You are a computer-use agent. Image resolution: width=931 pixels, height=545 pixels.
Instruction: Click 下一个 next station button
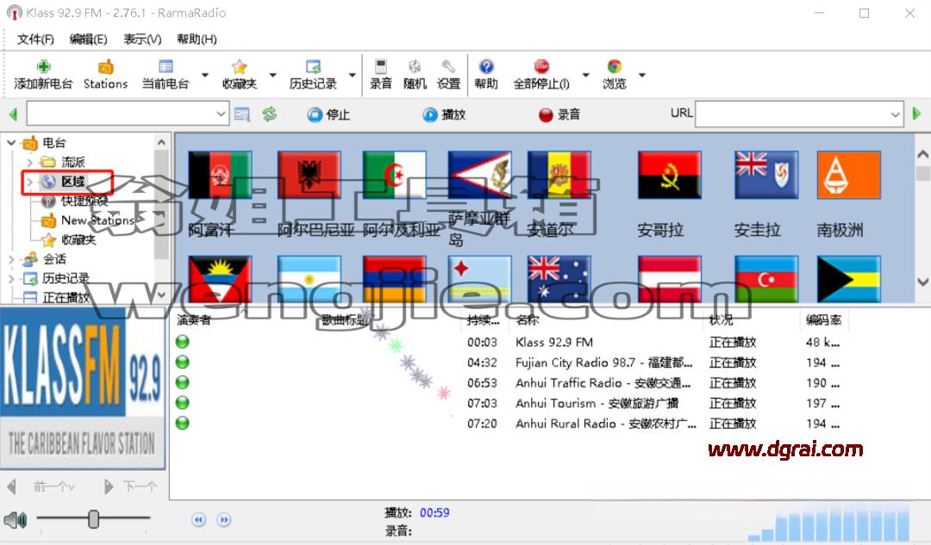pyautogui.click(x=130, y=486)
